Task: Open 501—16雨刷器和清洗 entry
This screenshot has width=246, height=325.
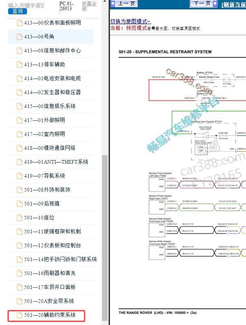Action: (x=51, y=273)
